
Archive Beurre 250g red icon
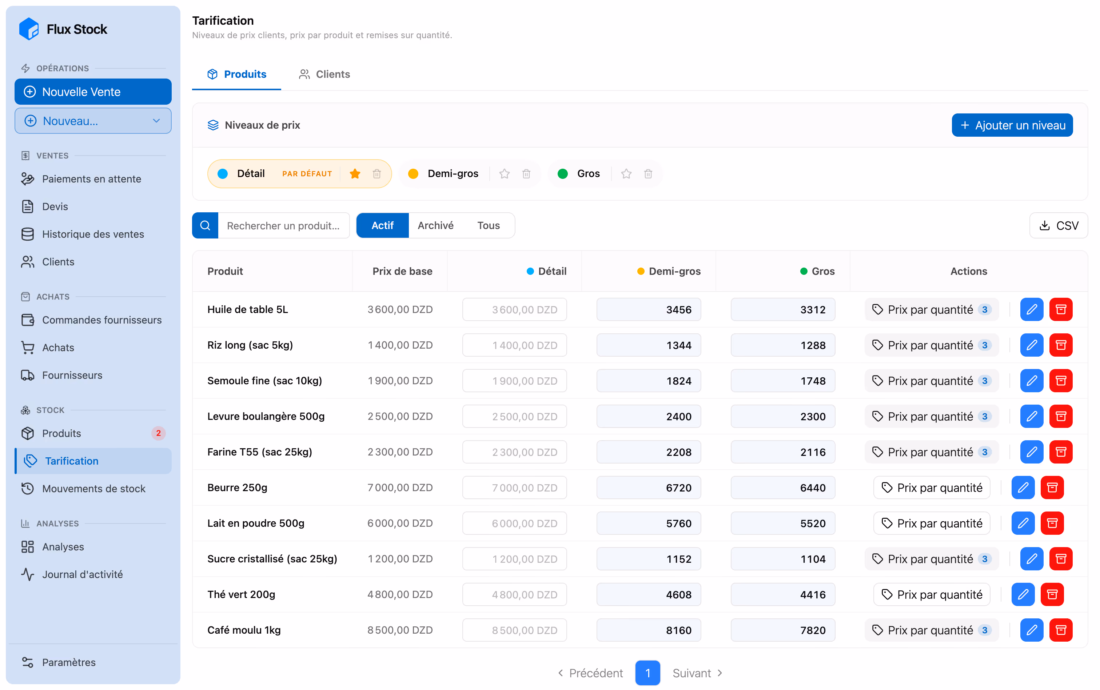(x=1052, y=488)
